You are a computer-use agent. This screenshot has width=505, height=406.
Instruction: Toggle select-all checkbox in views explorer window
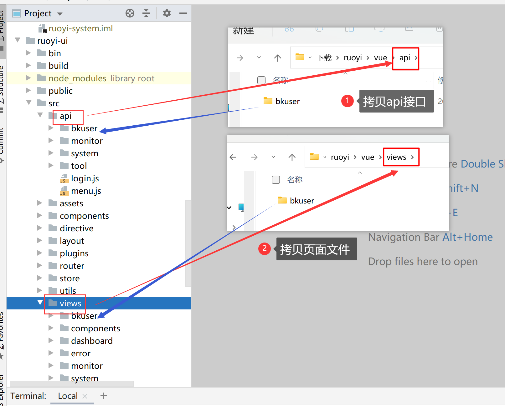tap(276, 180)
